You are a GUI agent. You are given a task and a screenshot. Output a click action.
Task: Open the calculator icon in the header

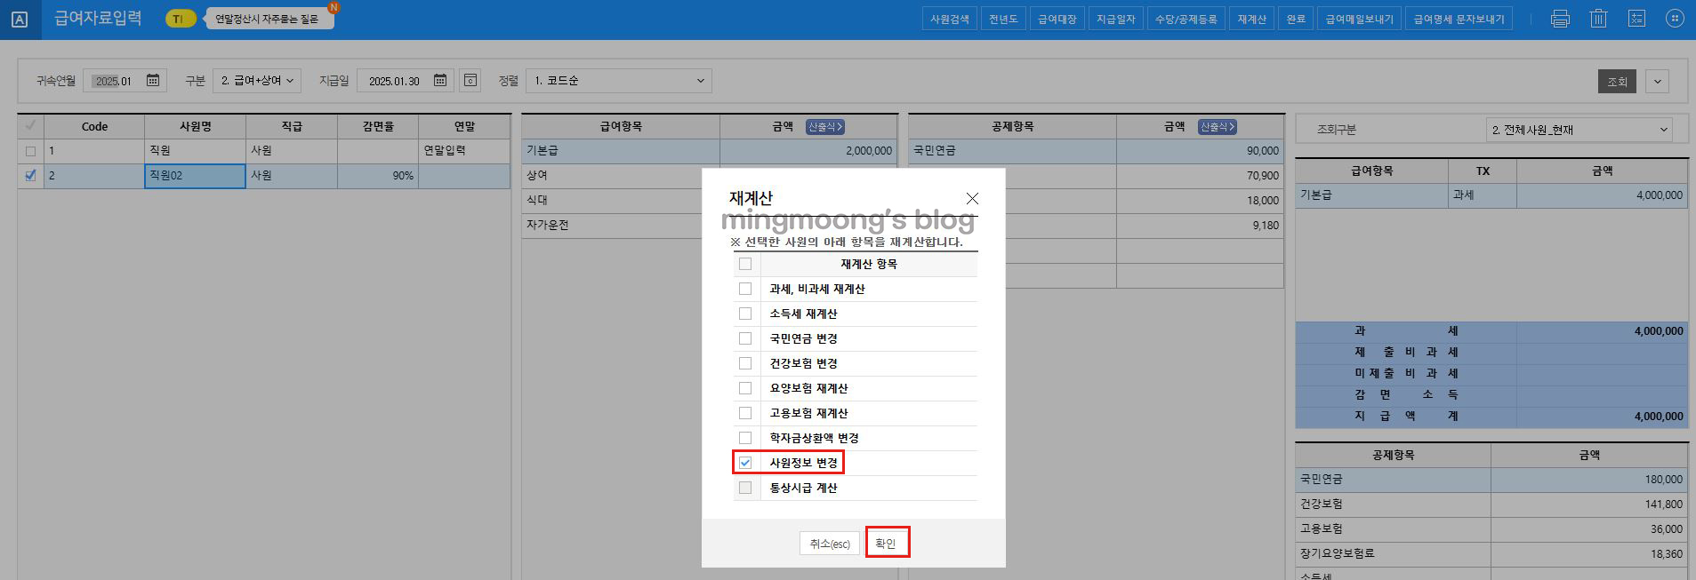tap(1636, 19)
